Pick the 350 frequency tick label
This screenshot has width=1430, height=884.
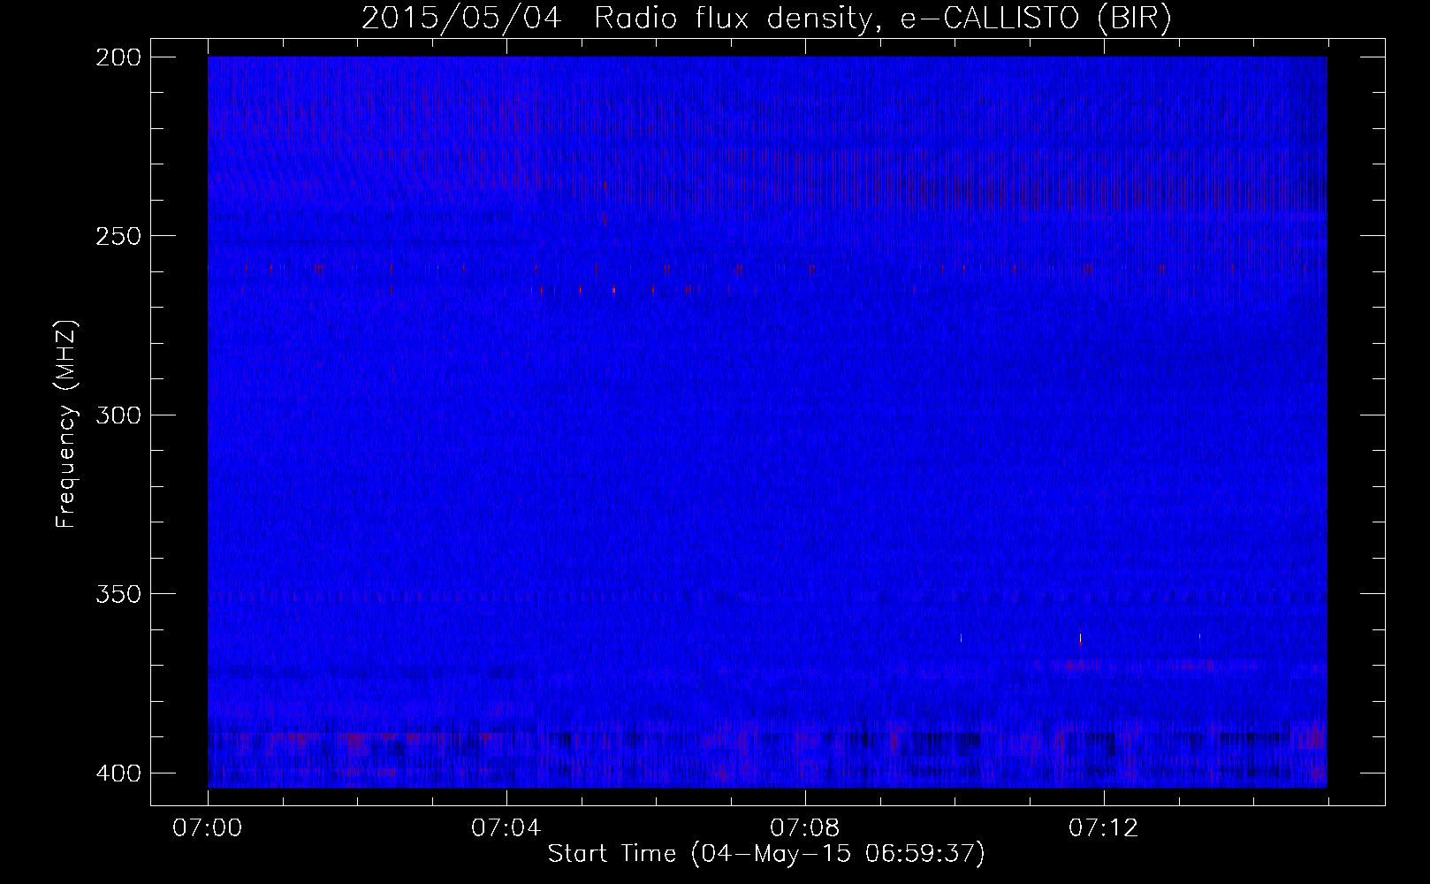[x=118, y=593]
